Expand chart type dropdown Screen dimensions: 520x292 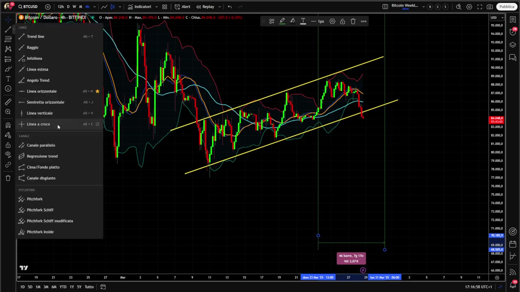[x=120, y=6]
